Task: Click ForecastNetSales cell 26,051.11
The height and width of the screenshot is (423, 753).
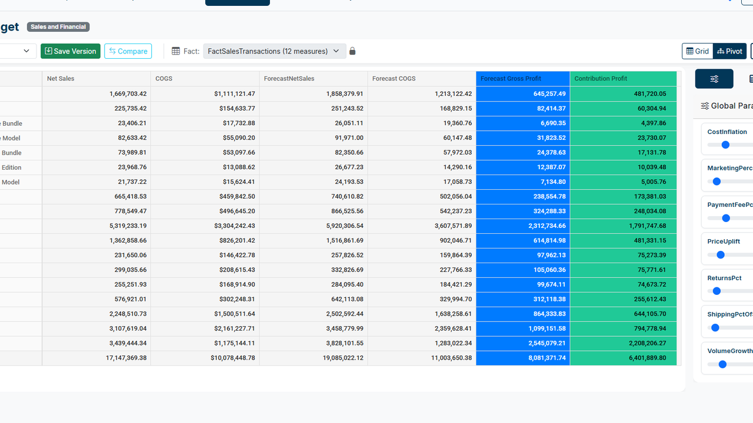Action: 314,123
